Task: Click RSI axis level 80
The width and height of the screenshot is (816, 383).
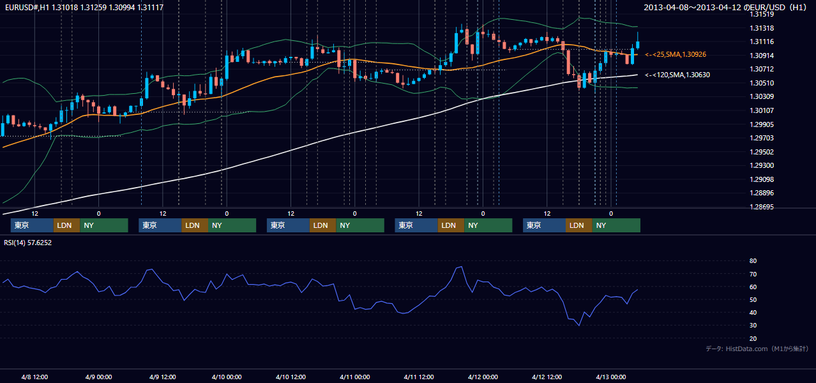Action: click(x=753, y=261)
